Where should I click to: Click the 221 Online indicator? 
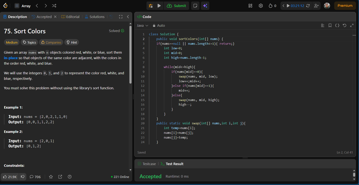pos(120,177)
